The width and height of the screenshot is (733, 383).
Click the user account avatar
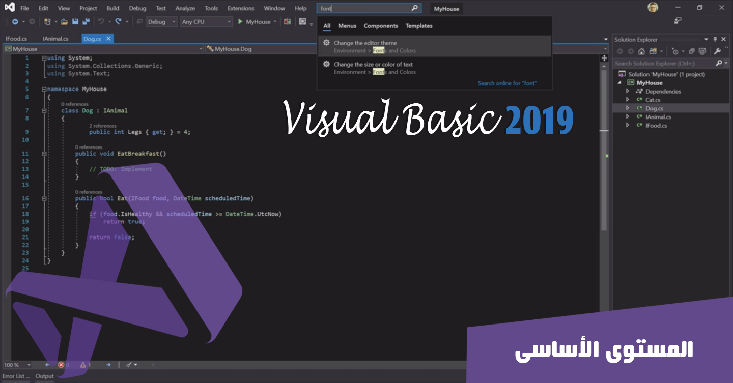coord(653,7)
